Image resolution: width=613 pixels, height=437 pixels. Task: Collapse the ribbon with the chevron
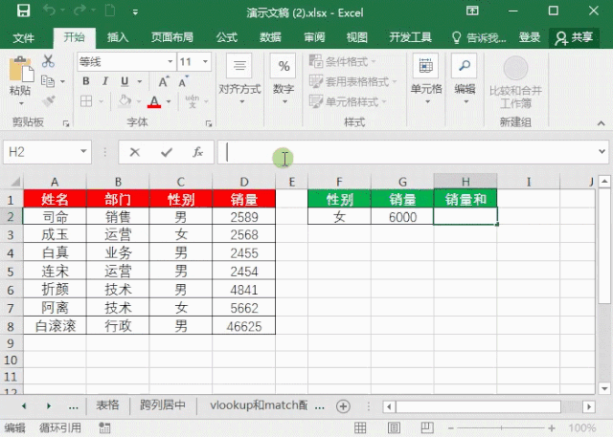[x=601, y=123]
